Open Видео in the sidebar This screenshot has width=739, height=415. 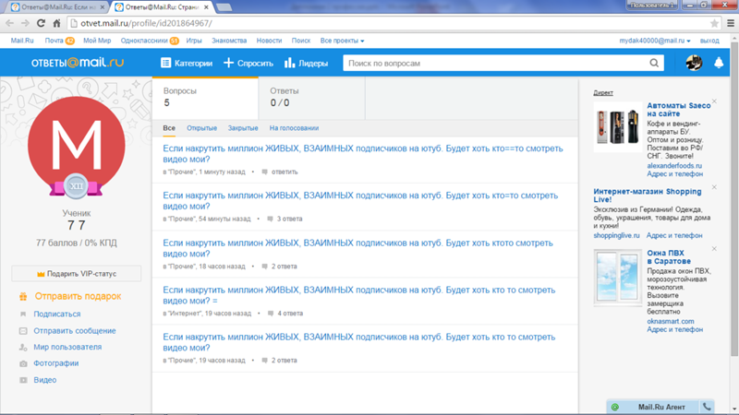(x=44, y=380)
